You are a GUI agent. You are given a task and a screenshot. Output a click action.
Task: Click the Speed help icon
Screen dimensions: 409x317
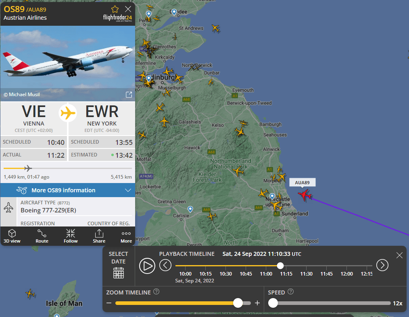point(290,292)
